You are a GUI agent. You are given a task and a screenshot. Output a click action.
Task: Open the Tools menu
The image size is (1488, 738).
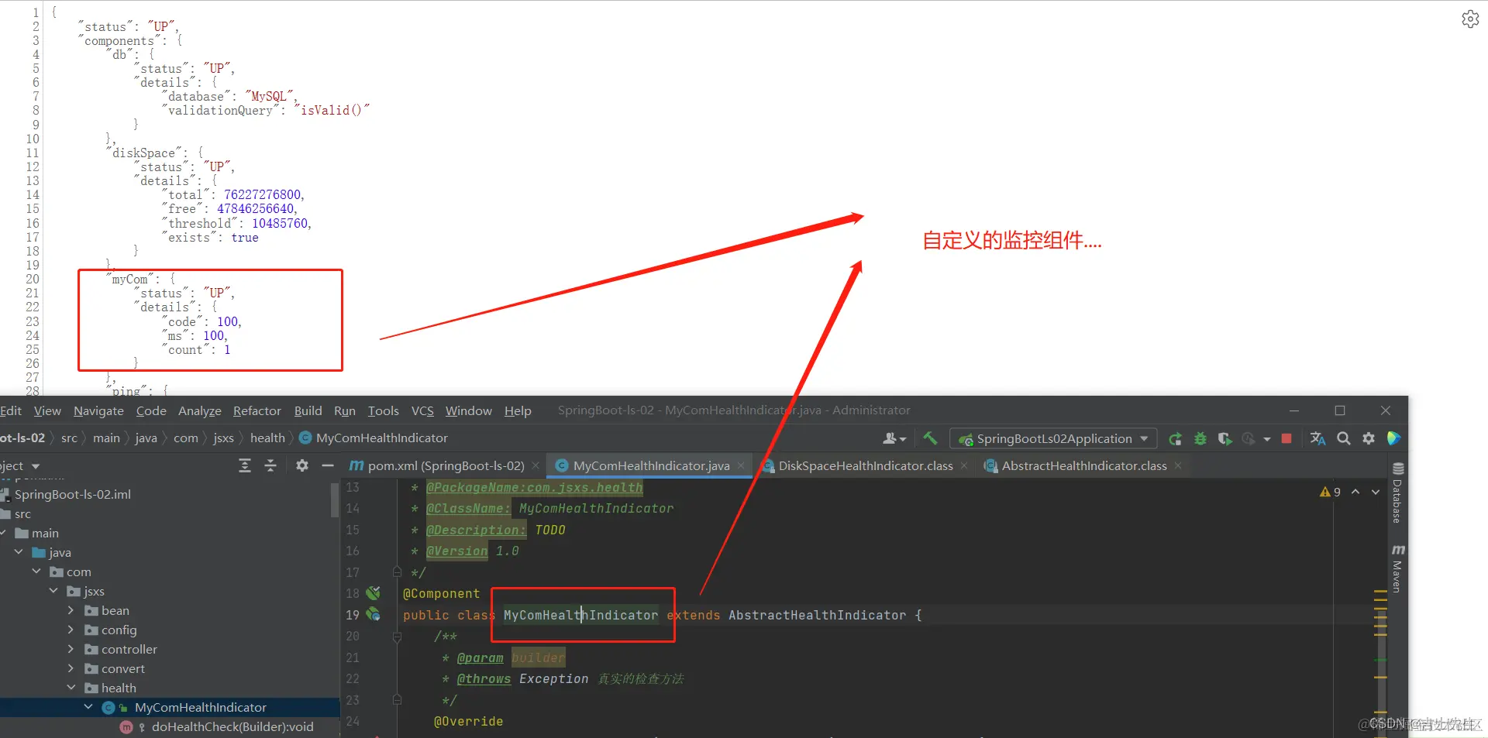(383, 410)
